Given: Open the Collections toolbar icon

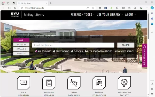Looking at the screenshot, I should coord(135,8).
